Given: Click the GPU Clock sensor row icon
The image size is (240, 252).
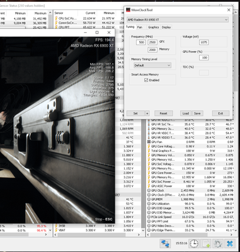Looking at the screenshot, I should click(x=149, y=190).
